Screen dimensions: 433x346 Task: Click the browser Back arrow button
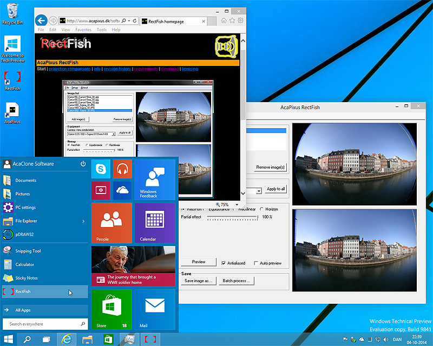click(x=41, y=21)
